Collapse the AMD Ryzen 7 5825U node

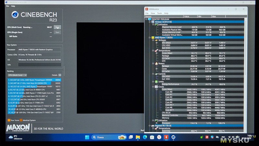pos(150,38)
